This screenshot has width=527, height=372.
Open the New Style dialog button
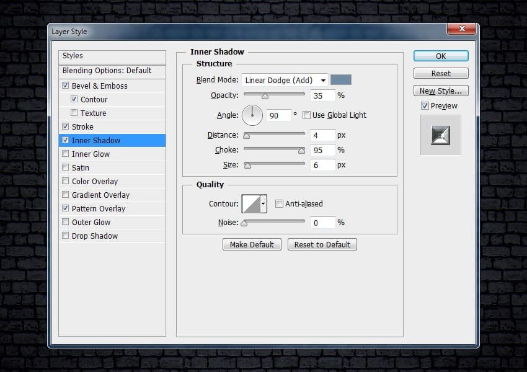pos(441,91)
